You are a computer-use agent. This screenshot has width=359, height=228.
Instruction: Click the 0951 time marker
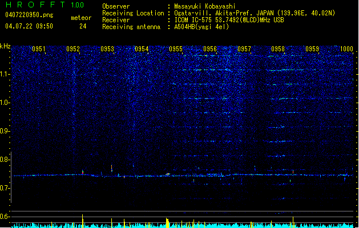(x=38, y=49)
